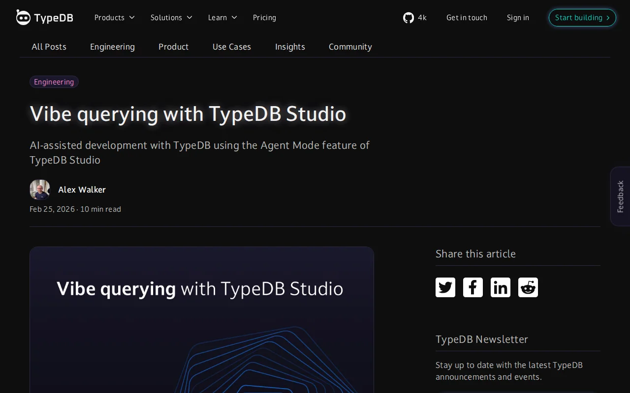
Task: Click the arrow in Start building button
Action: (608, 18)
